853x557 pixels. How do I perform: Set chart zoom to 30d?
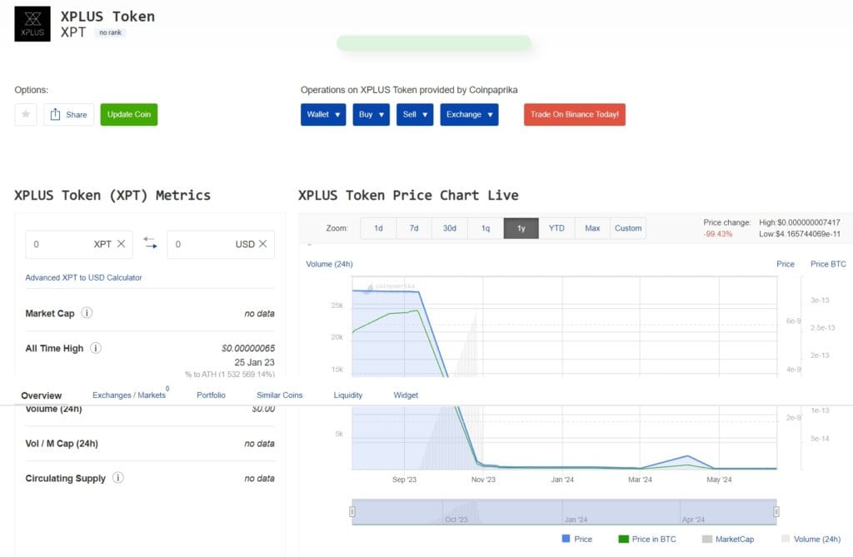(x=449, y=228)
